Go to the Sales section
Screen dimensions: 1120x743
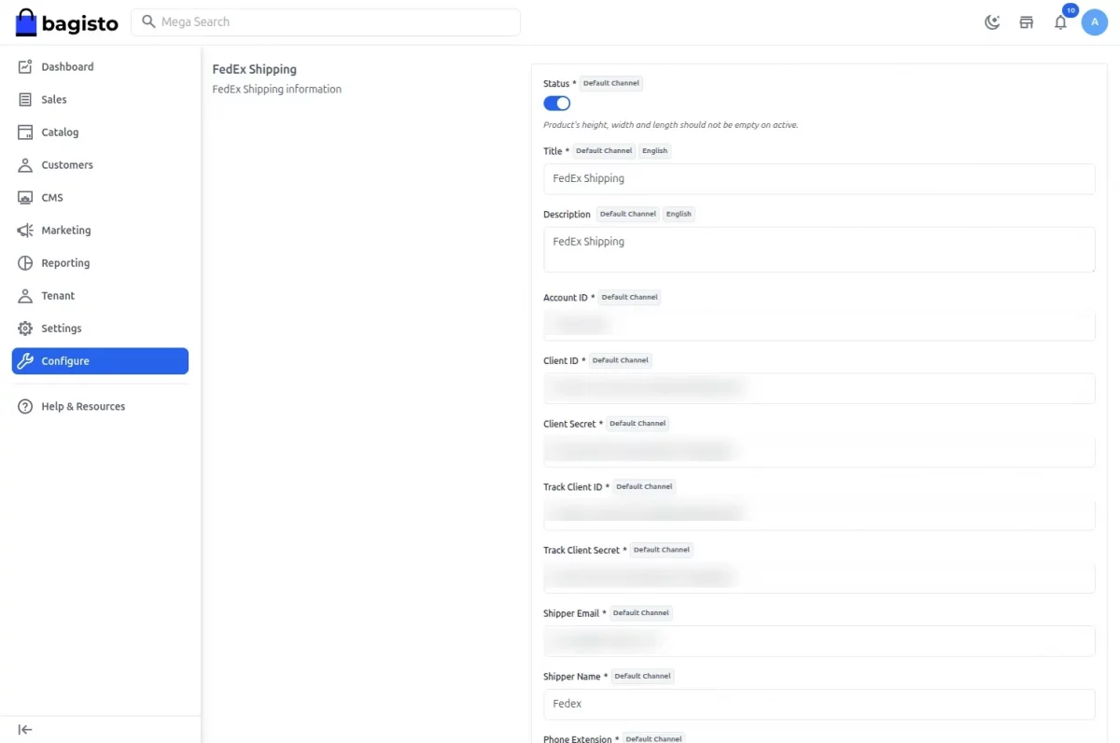coord(100,99)
